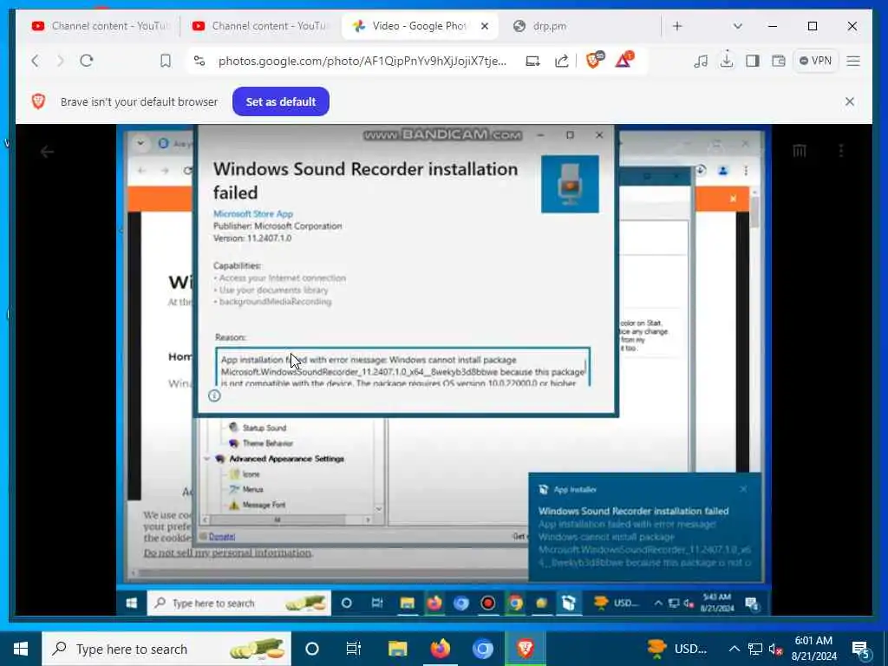Close the Google Photos tab
Screen dimensions: 888x666
pos(485,26)
